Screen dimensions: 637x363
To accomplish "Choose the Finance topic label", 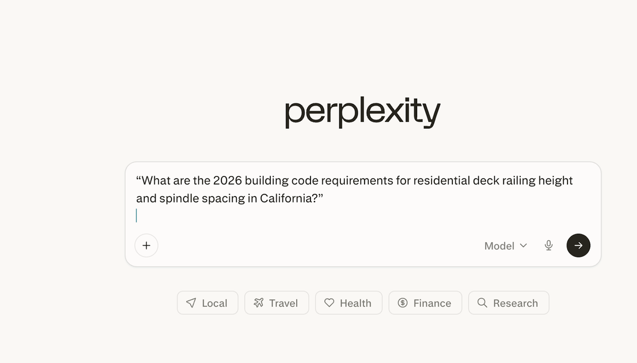I will coord(432,304).
